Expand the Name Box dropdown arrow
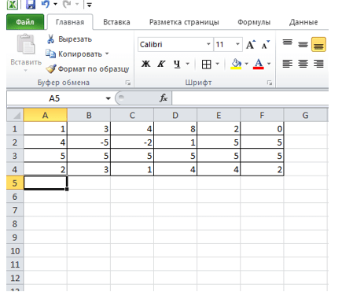Image resolution: width=353 pixels, height=303 pixels. 108,98
